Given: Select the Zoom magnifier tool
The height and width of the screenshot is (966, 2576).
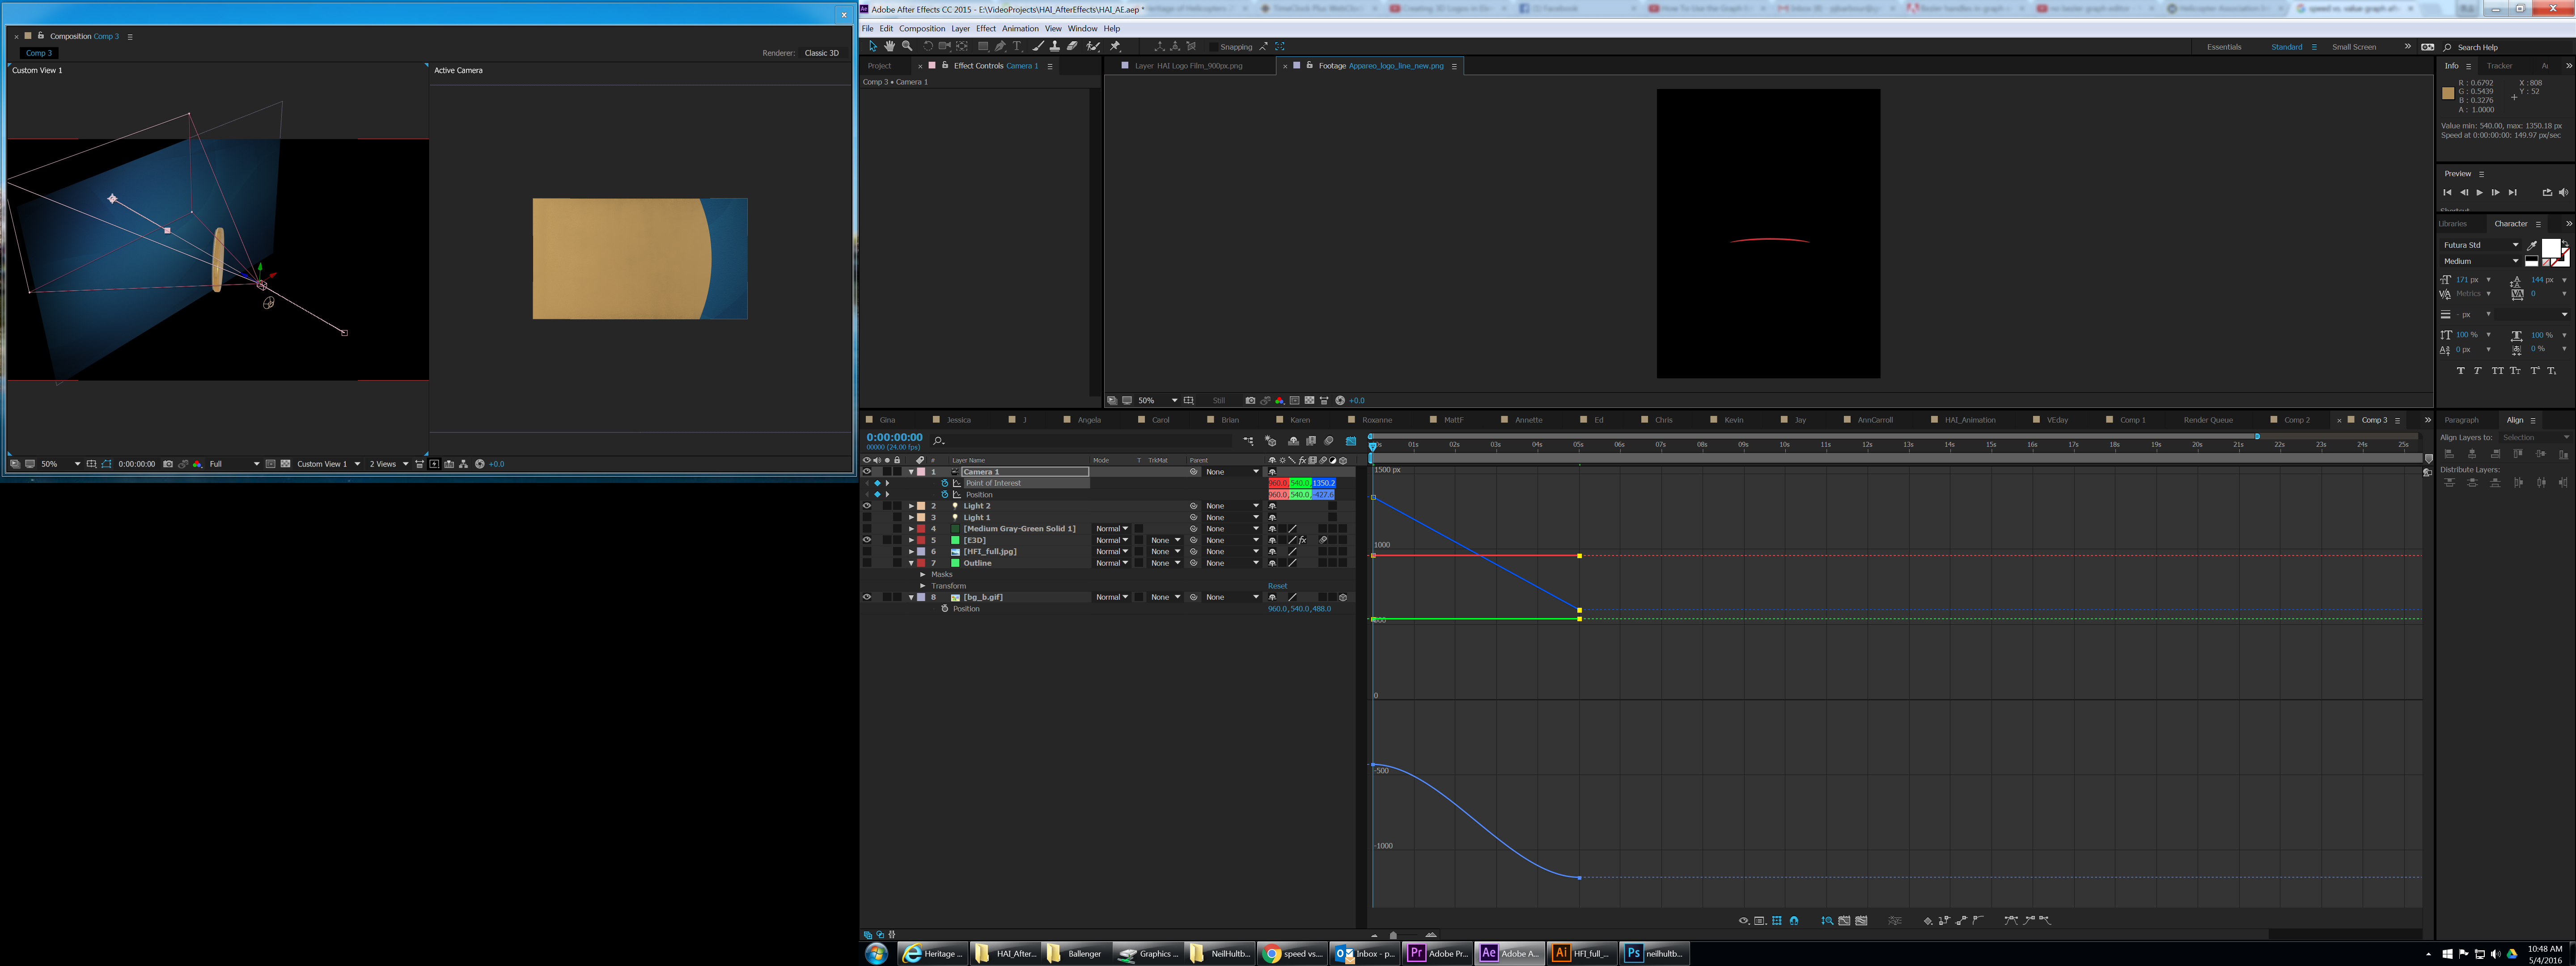Looking at the screenshot, I should (x=907, y=46).
